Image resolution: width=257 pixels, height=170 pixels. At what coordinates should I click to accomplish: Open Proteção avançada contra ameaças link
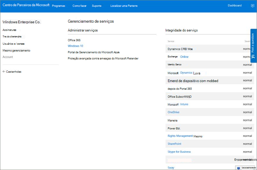[x=103, y=59]
